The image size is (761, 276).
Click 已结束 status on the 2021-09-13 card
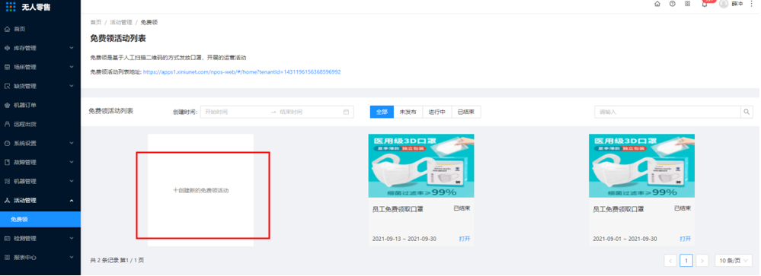tap(462, 208)
